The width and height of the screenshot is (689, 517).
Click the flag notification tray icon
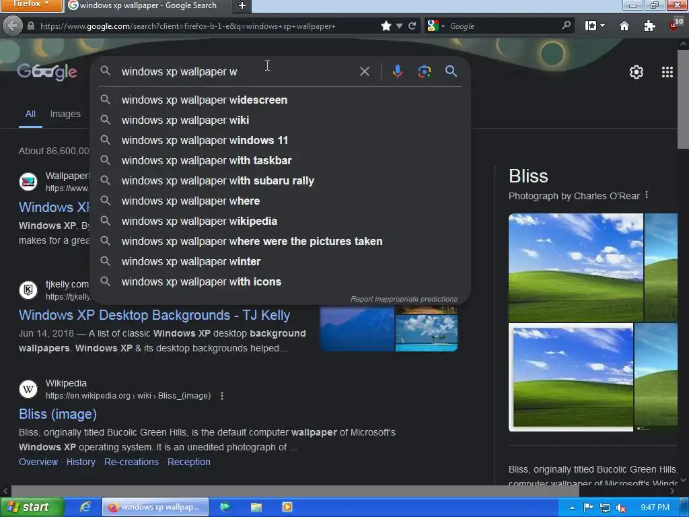[588, 508]
